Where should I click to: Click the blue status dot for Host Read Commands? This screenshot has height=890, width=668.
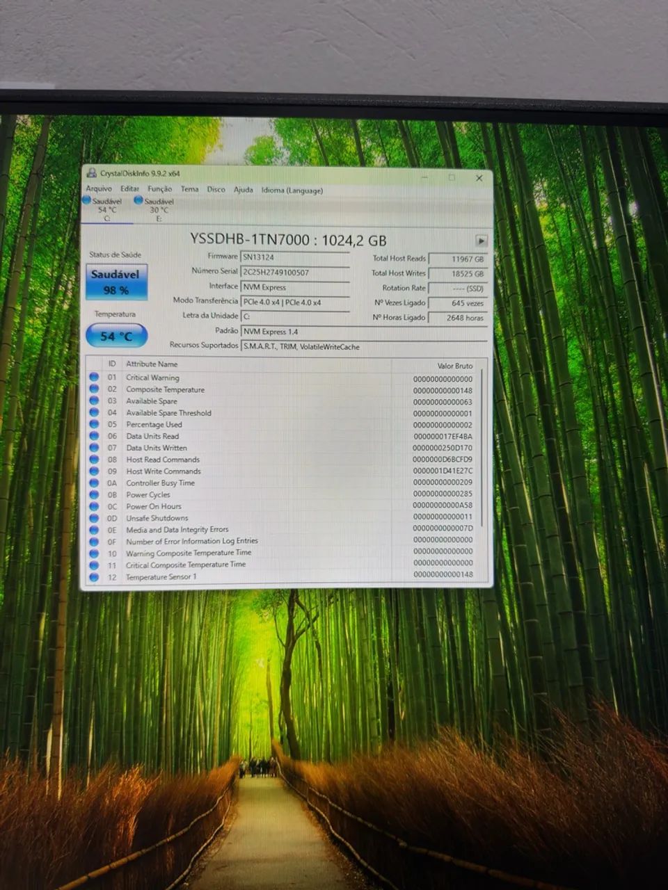click(x=94, y=460)
